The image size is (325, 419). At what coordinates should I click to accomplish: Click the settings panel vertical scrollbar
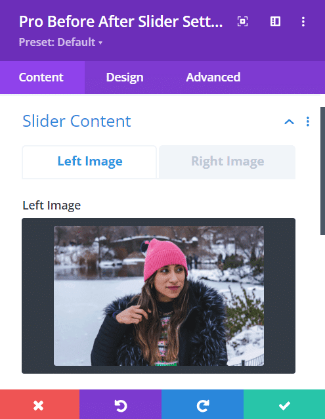[x=322, y=171]
